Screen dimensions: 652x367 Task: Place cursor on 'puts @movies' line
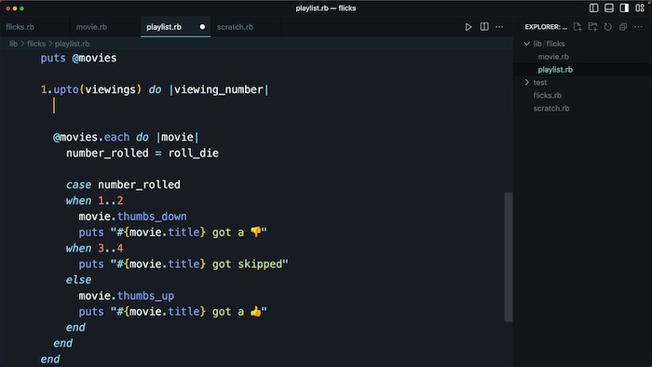78,58
